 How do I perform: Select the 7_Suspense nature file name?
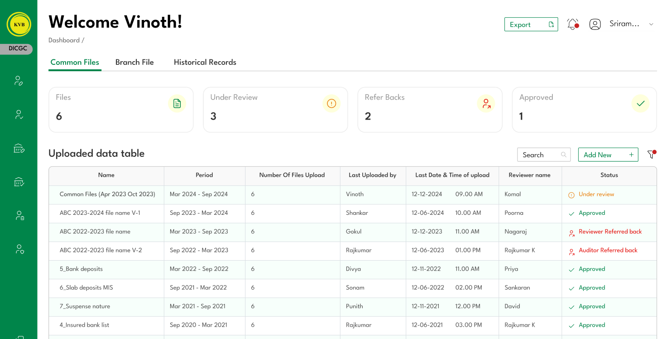(x=85, y=306)
